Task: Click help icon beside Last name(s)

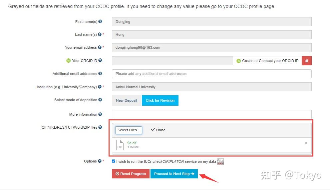Action: (100, 34)
